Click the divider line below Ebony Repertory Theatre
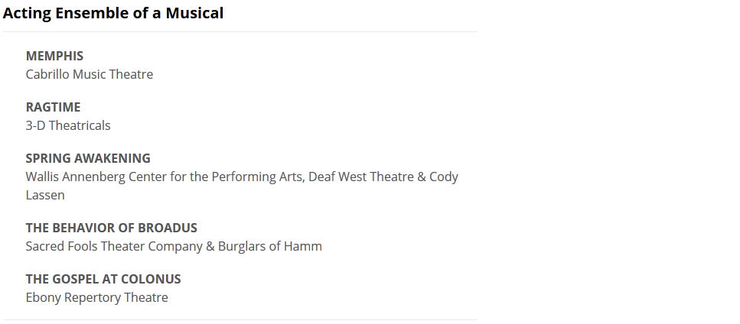740x324 pixels. point(240,319)
